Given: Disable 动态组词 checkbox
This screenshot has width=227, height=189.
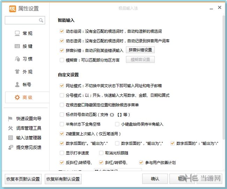Looking at the screenshot, I should [62, 31].
